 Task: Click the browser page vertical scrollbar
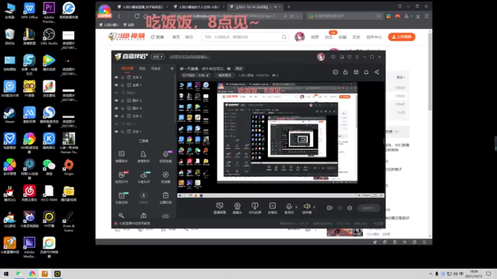pyautogui.click(x=430, y=73)
